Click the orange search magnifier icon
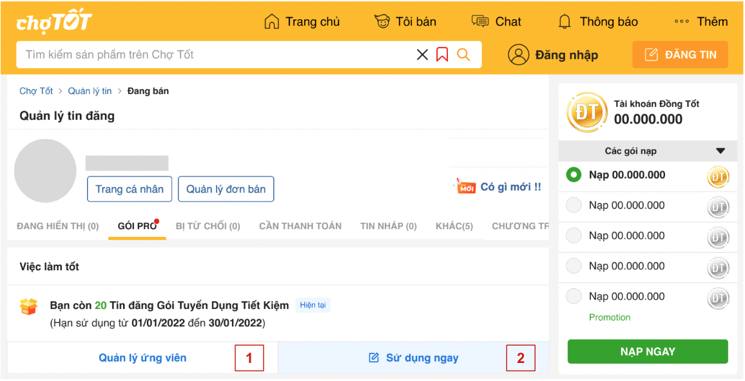Image resolution: width=745 pixels, height=381 pixels. [x=463, y=55]
